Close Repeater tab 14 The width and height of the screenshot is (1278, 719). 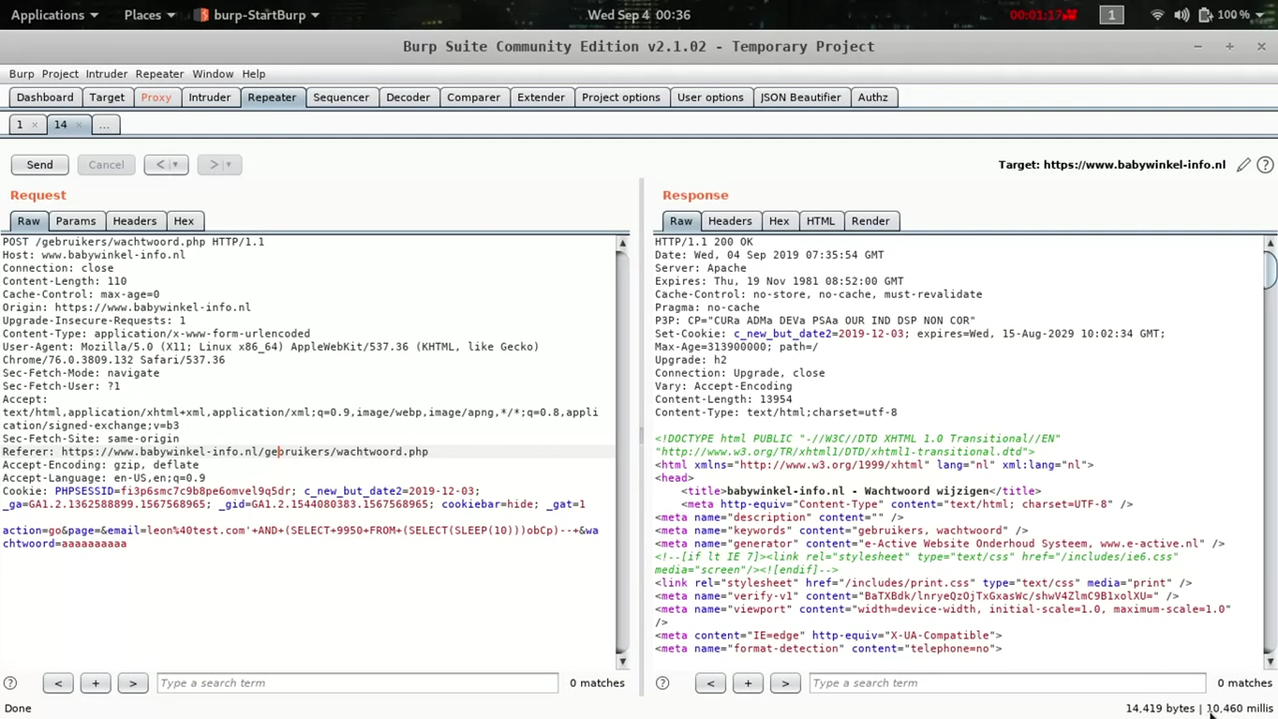(79, 125)
